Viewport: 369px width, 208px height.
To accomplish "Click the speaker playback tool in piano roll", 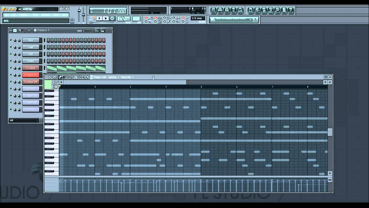I will (x=87, y=77).
